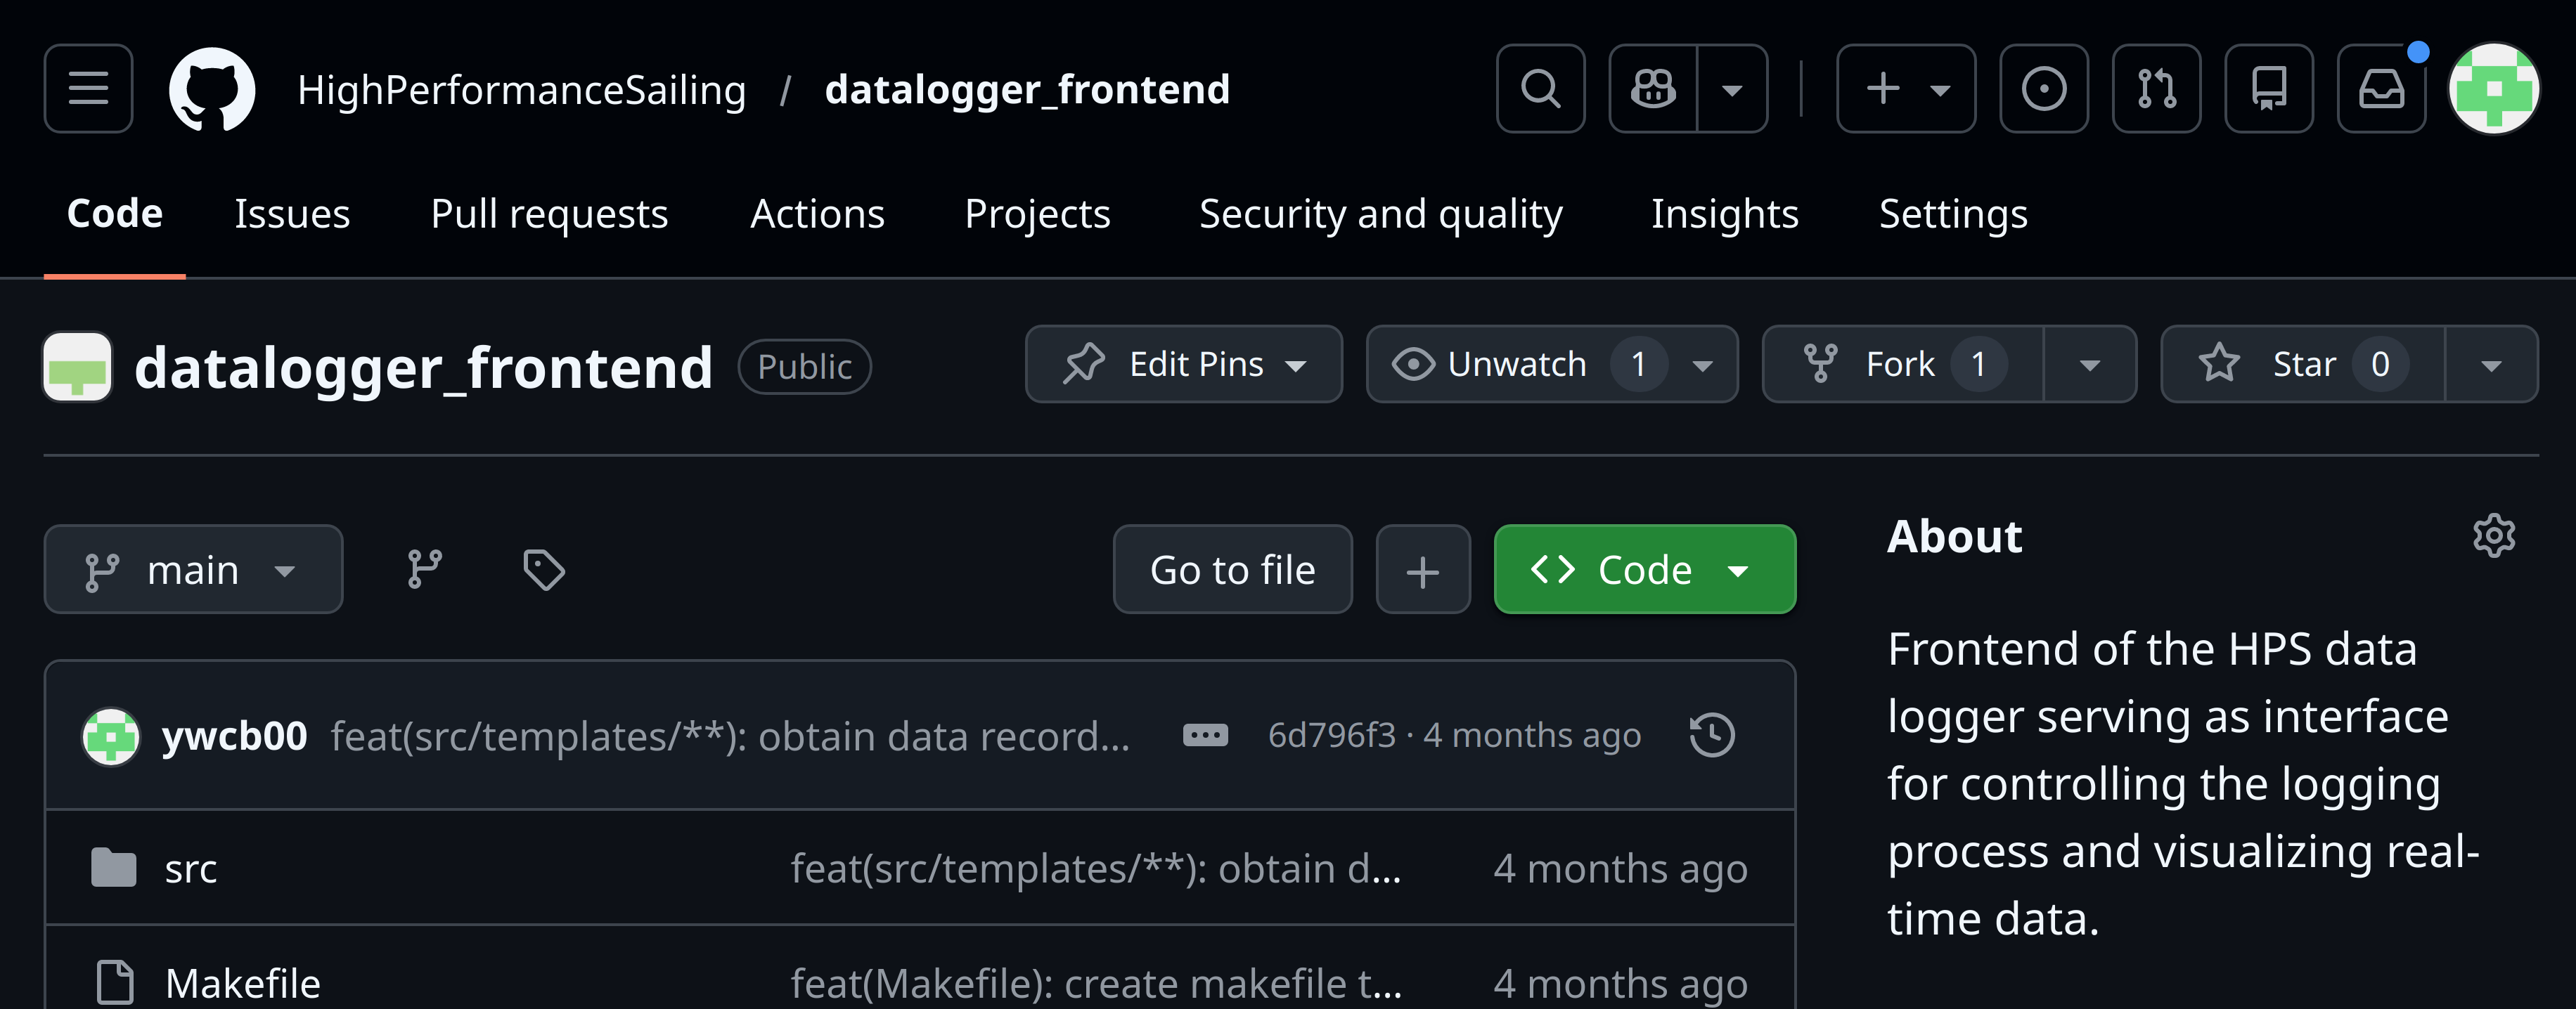Viewport: 2576px width, 1009px height.
Task: Open the issues circle icon in header
Action: click(2043, 89)
